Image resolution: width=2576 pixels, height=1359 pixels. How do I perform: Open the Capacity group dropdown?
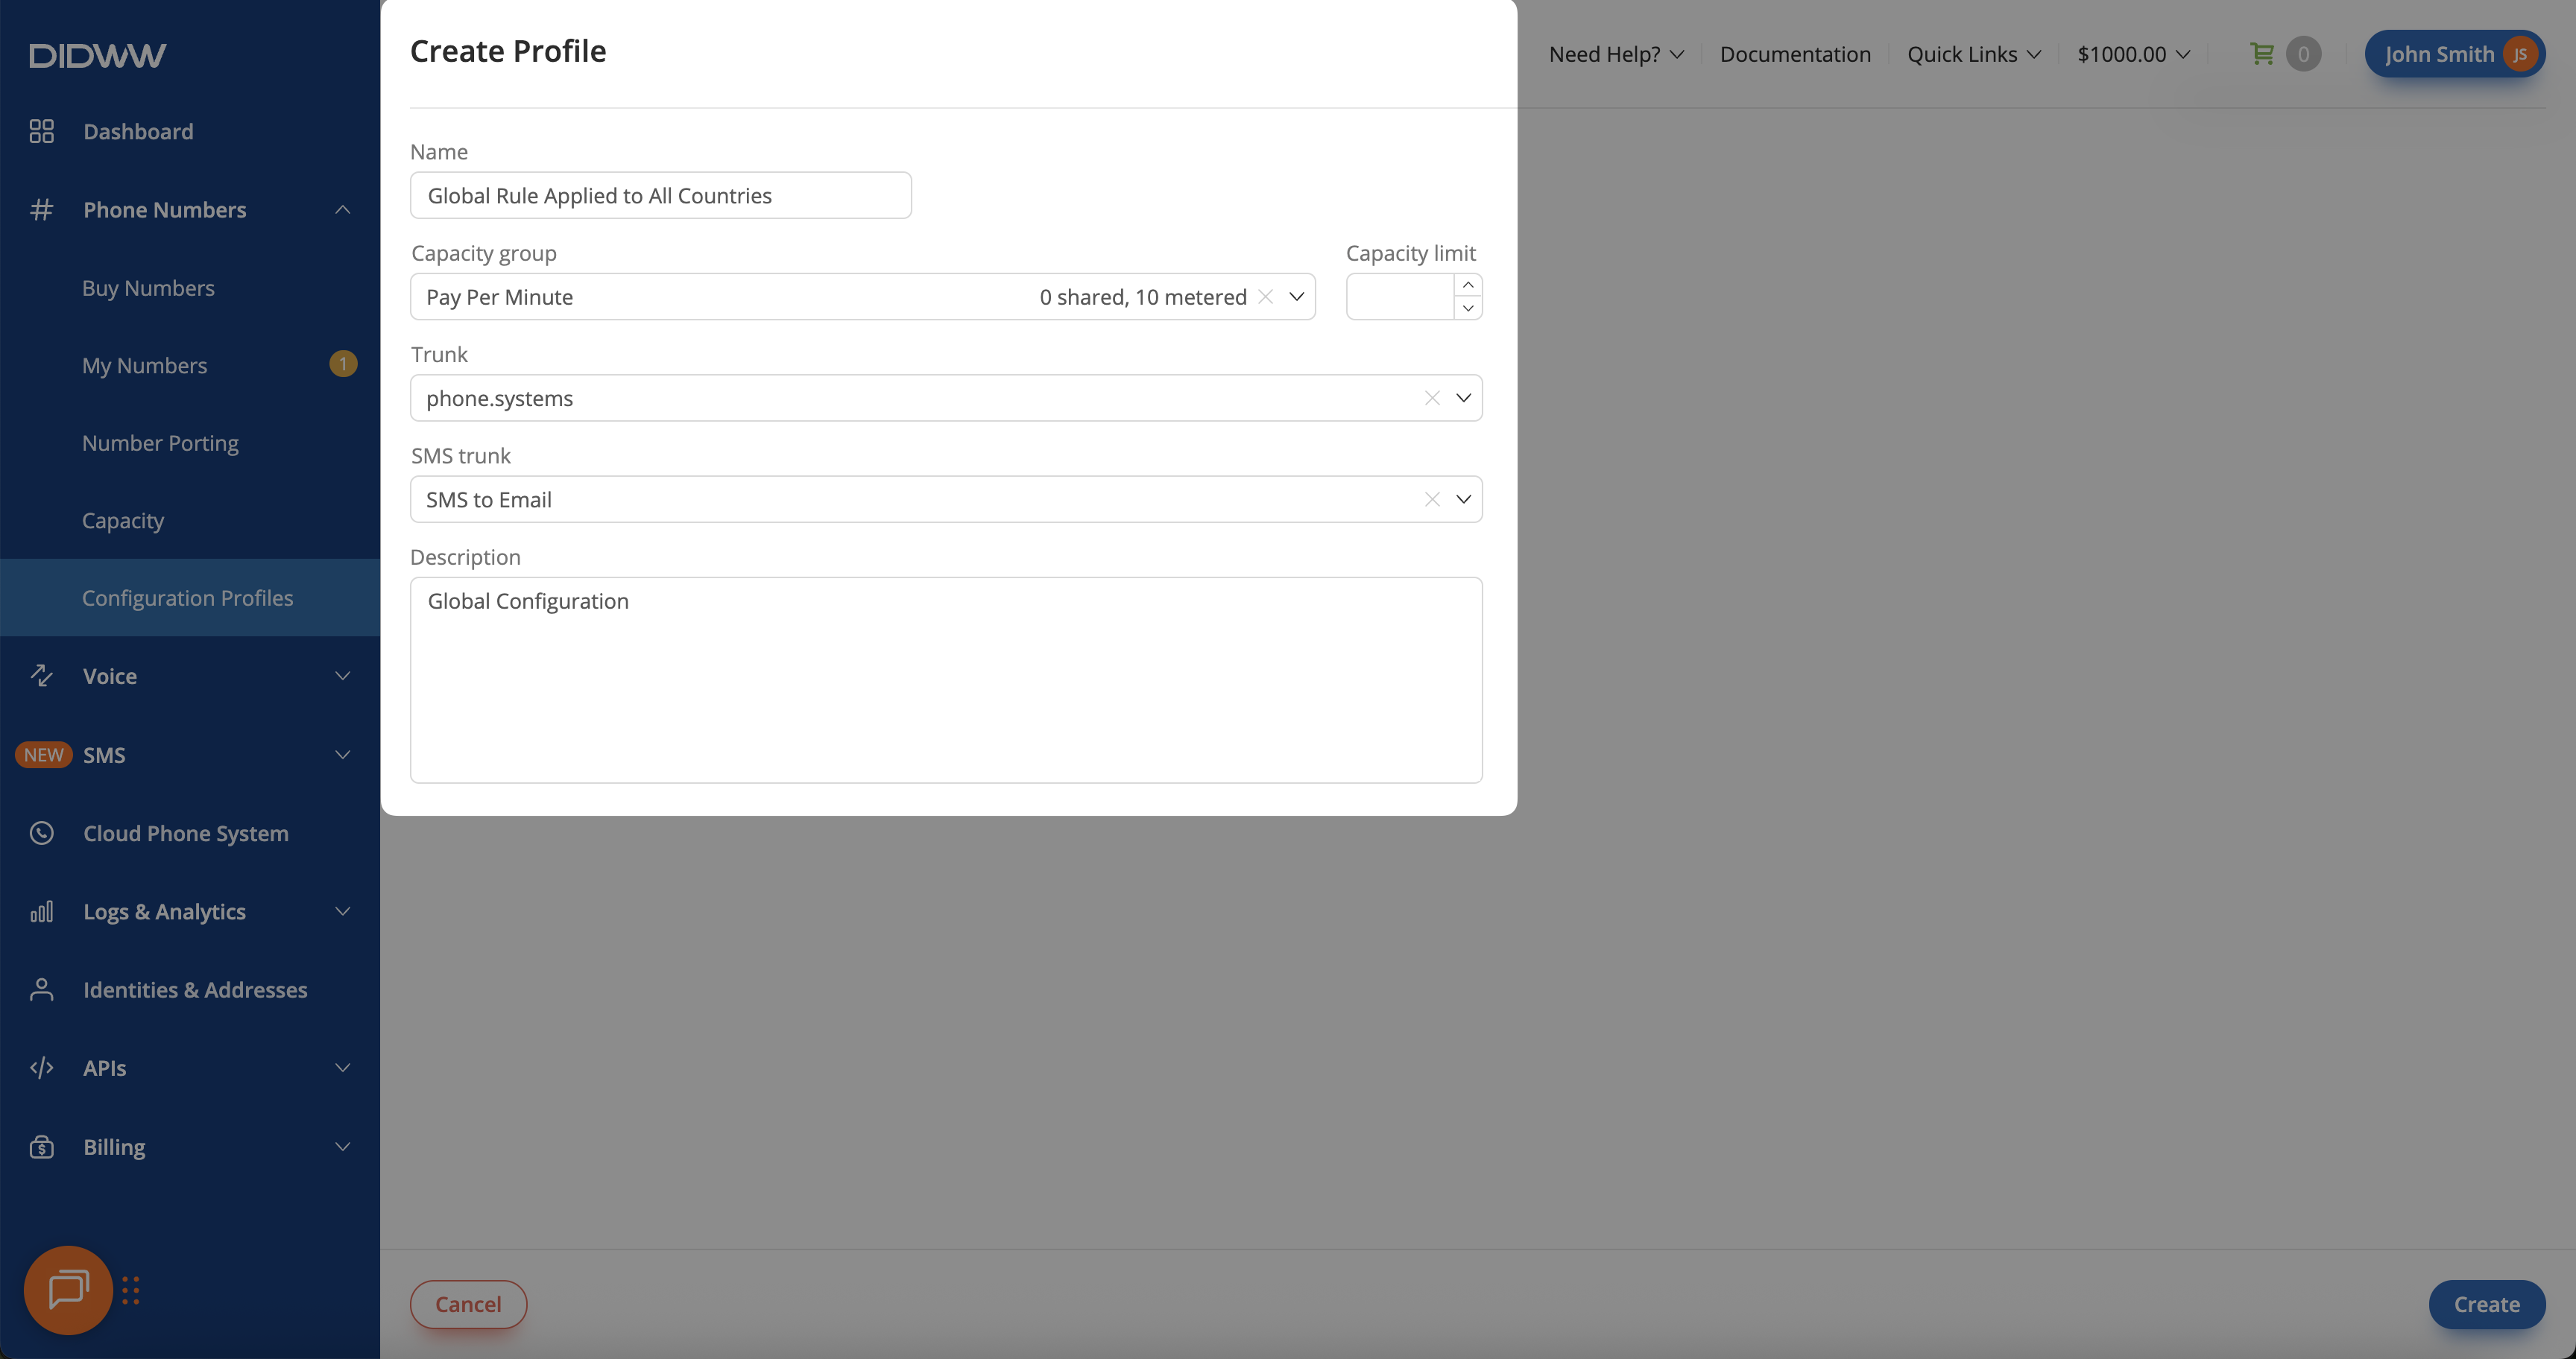1296,297
